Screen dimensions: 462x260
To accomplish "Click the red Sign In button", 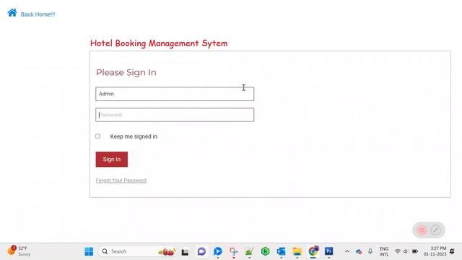I will pos(112,159).
